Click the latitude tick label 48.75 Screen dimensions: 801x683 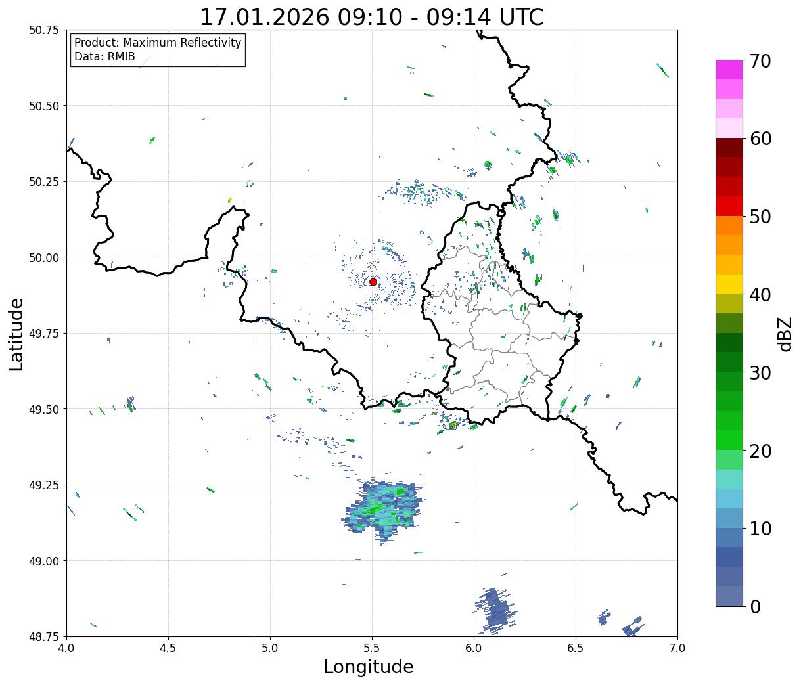[x=44, y=636]
